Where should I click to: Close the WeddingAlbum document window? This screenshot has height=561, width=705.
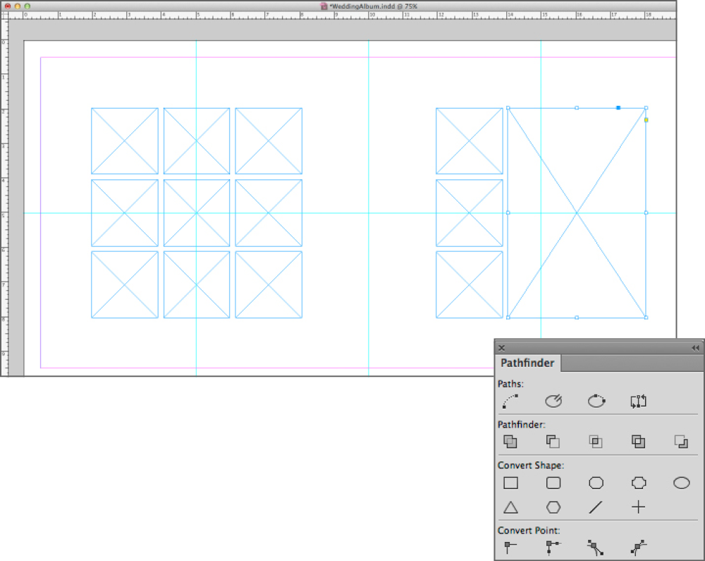(8, 6)
